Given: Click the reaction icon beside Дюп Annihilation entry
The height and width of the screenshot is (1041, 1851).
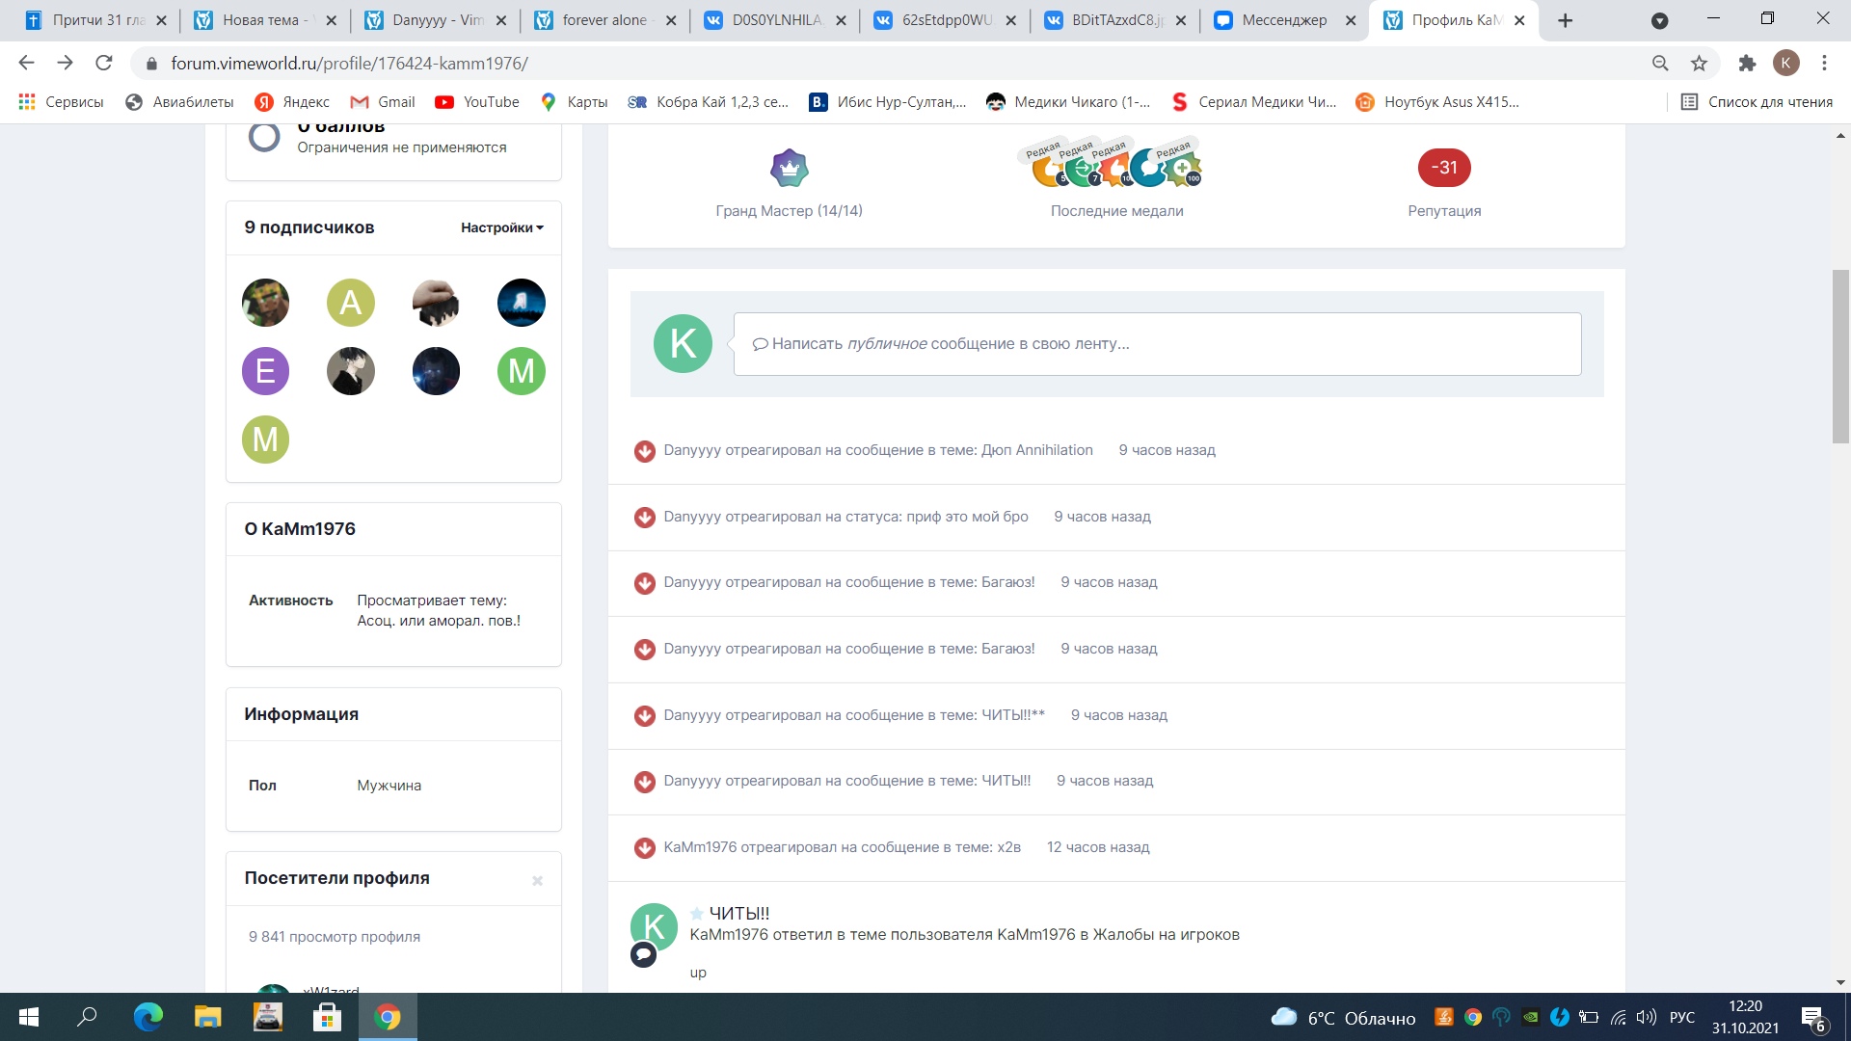Looking at the screenshot, I should point(645,451).
